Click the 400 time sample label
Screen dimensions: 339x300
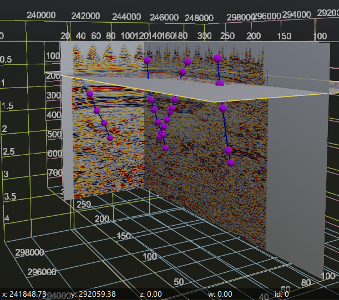tap(54, 115)
